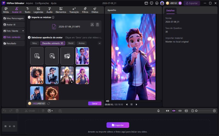Select the Bebê avatar category
Screen dimensions: 219x136
click(x=71, y=43)
